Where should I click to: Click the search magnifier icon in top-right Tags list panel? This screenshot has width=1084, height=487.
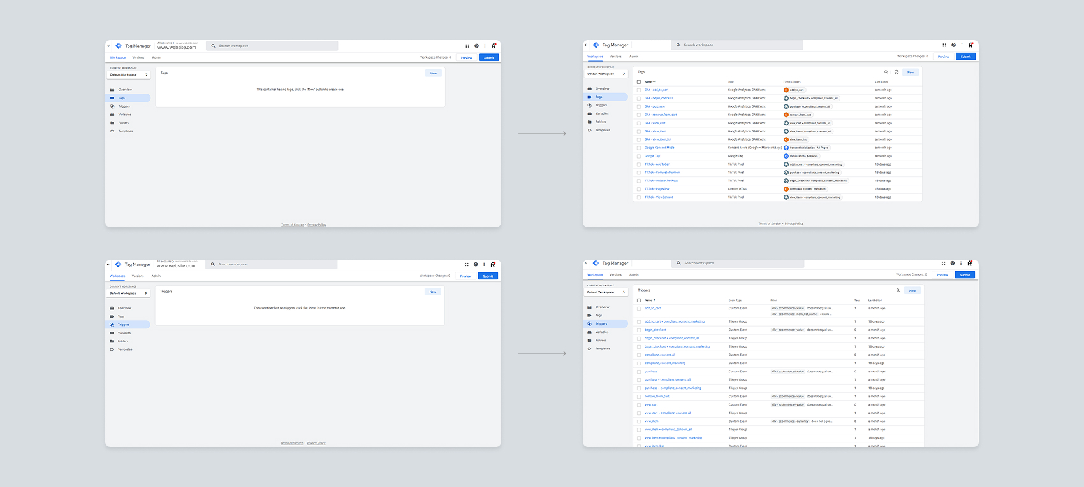click(x=886, y=72)
